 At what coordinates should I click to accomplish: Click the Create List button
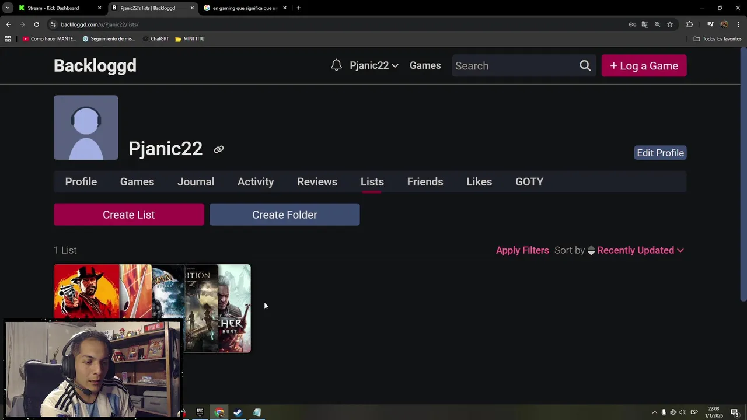pos(129,215)
